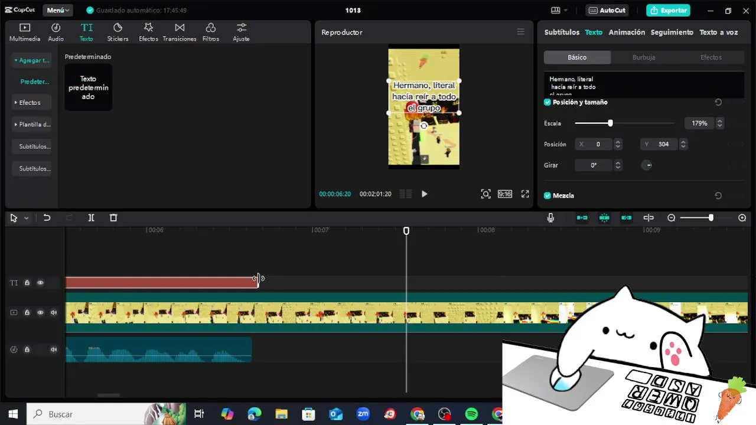
Task: Hide the video track with eye icon
Action: point(40,312)
